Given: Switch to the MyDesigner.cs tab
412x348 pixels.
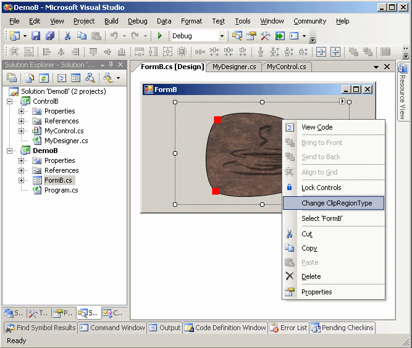Looking at the screenshot, I should [234, 67].
